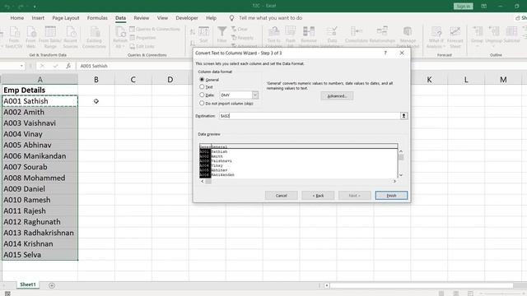Select cell A002 Amith
This screenshot has width=527, height=296.
(40, 112)
